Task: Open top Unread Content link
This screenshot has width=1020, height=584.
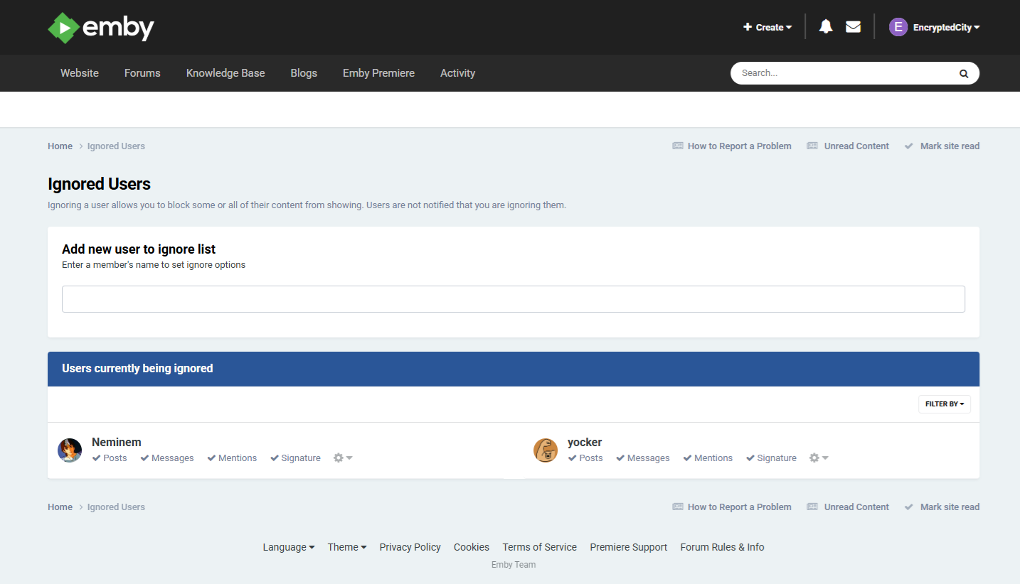Action: pos(848,146)
